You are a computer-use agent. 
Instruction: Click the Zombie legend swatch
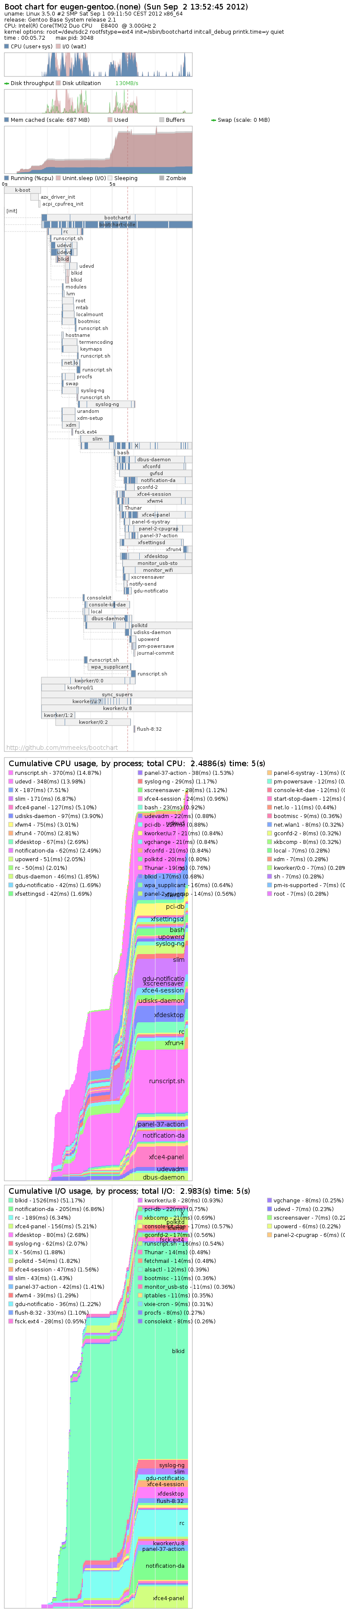pyautogui.click(x=161, y=178)
